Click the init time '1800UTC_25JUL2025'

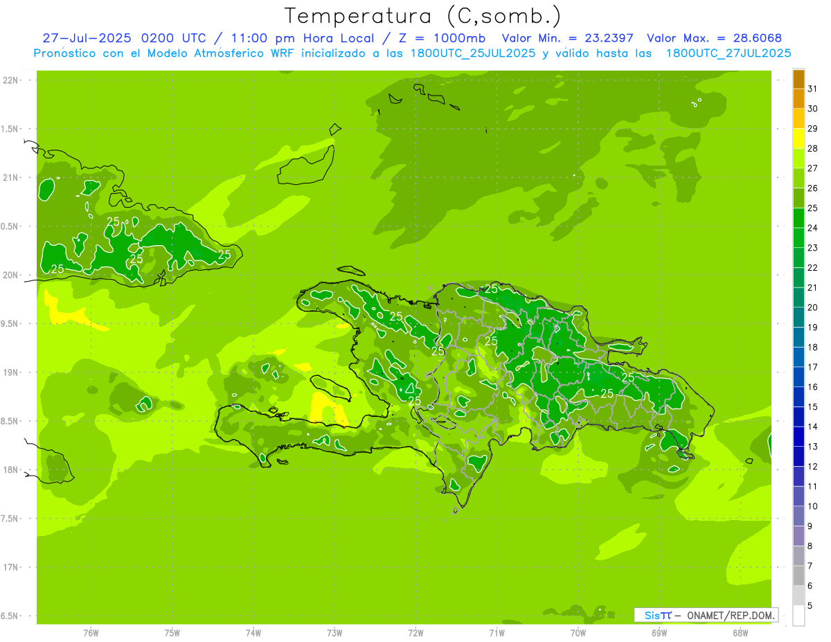click(468, 53)
